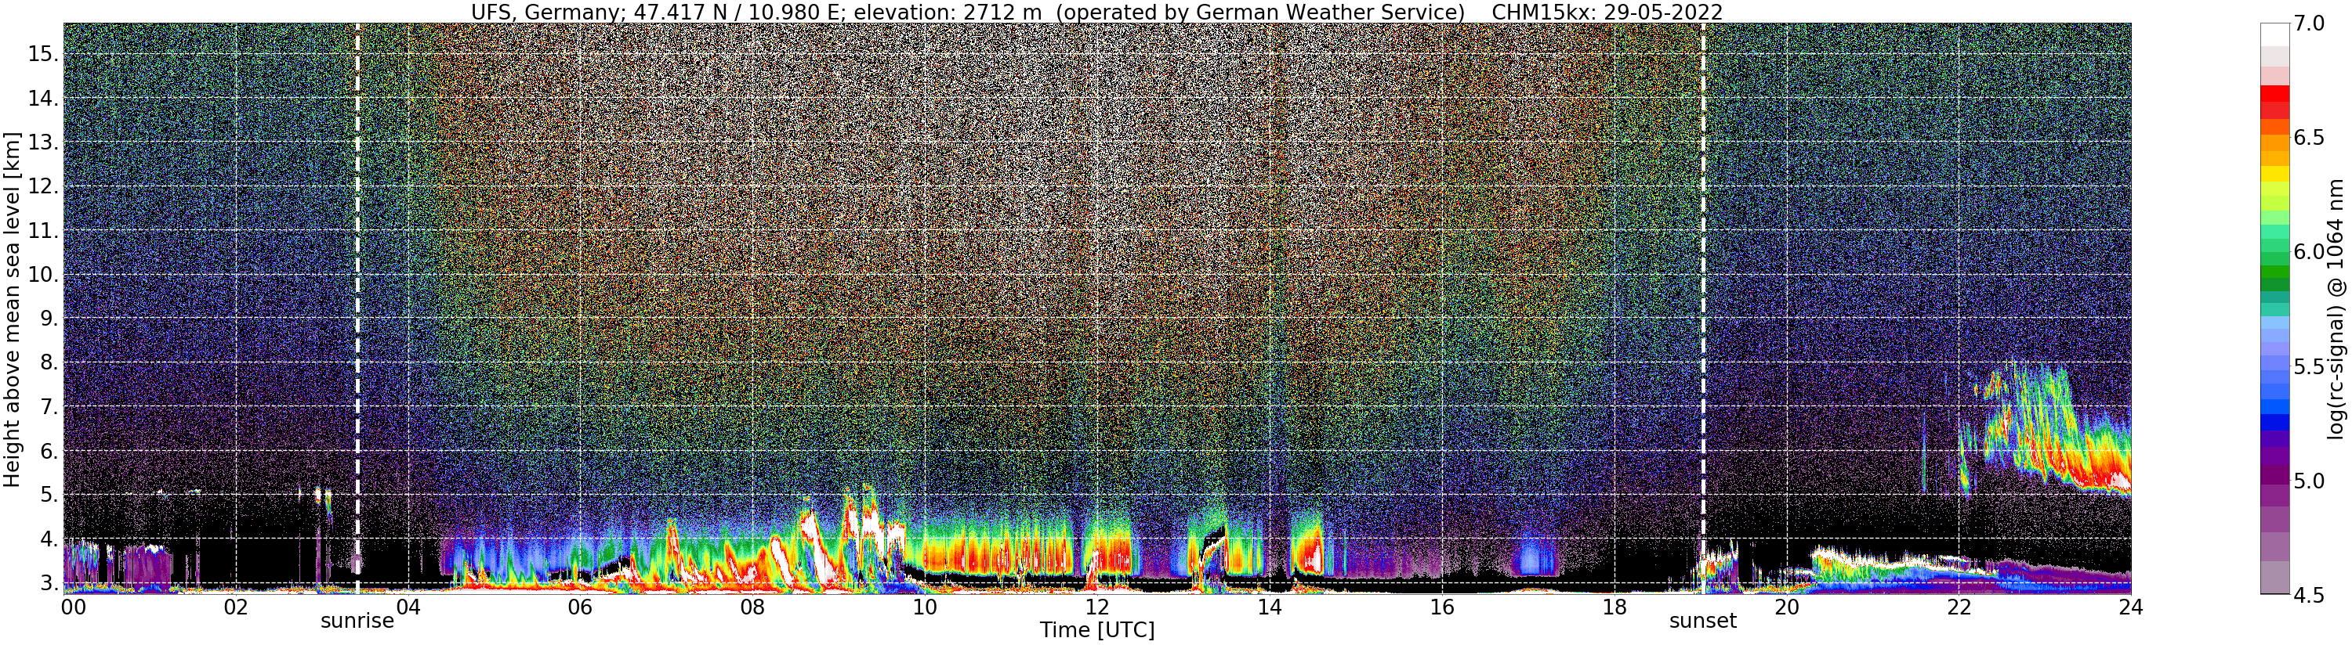Click the height-axis tick label "5."
Image resolution: width=2352 pixels, height=645 pixels.
(49, 495)
